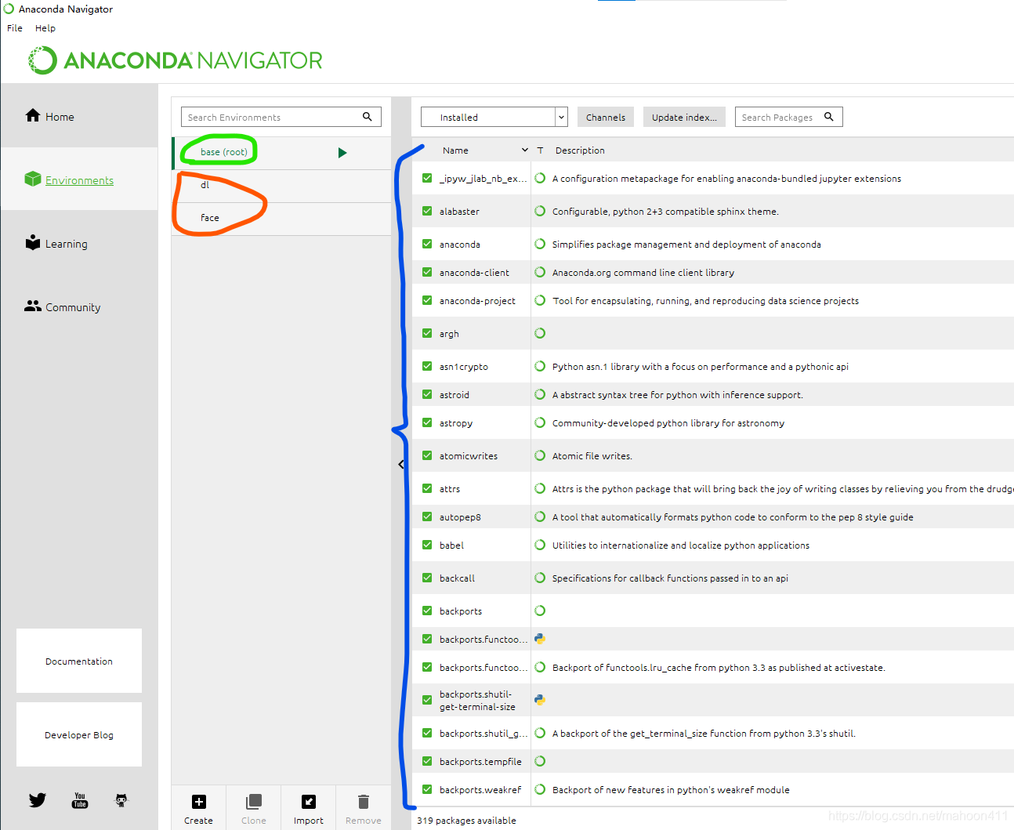Click the Remove environment trash icon
This screenshot has width=1014, height=830.
click(x=364, y=802)
